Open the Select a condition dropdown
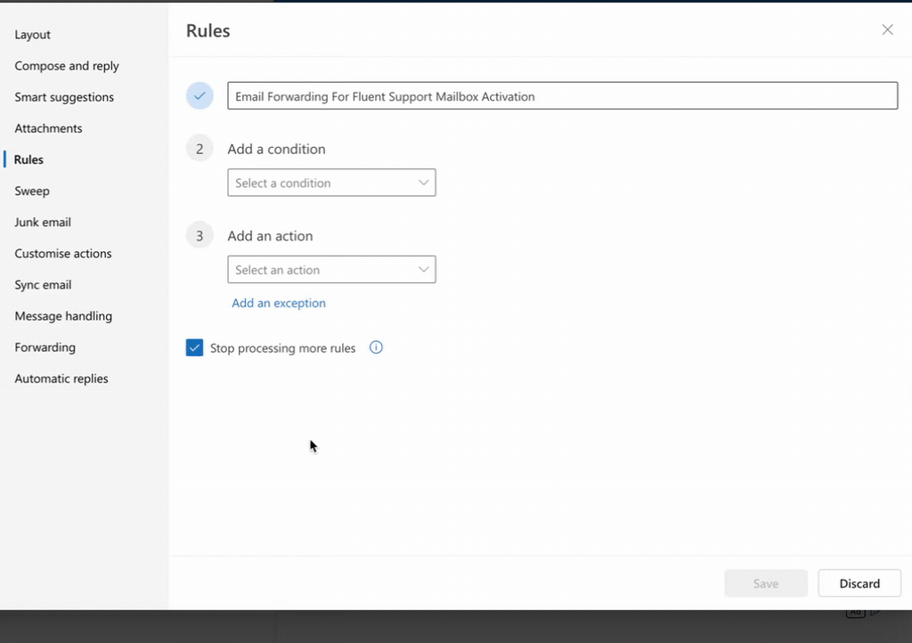912x643 pixels. 331,183
